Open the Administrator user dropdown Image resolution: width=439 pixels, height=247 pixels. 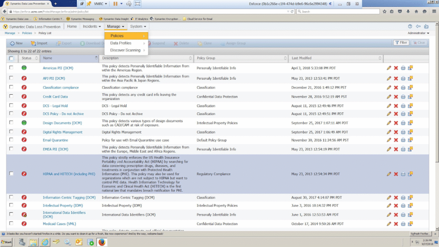point(418,33)
